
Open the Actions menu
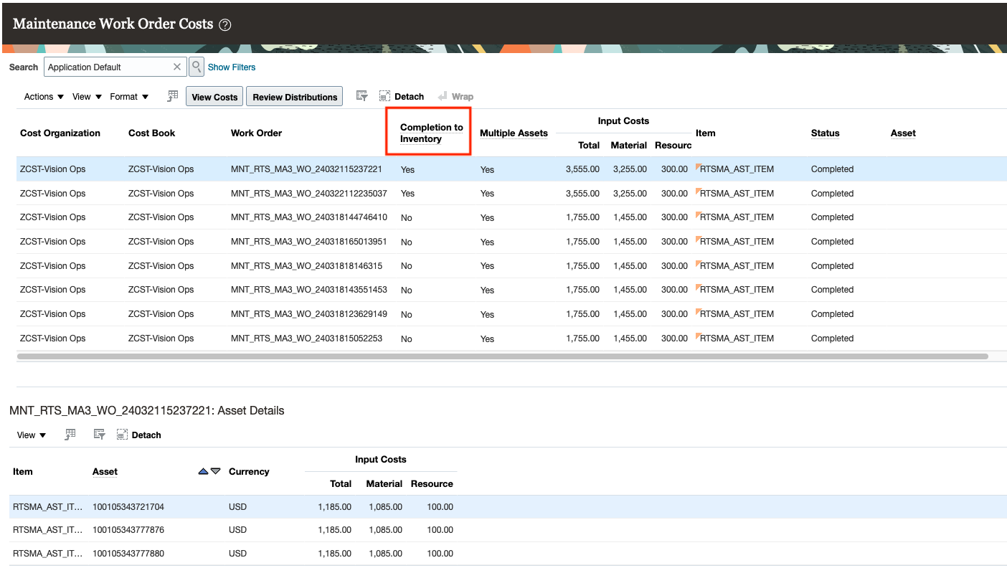tap(44, 96)
